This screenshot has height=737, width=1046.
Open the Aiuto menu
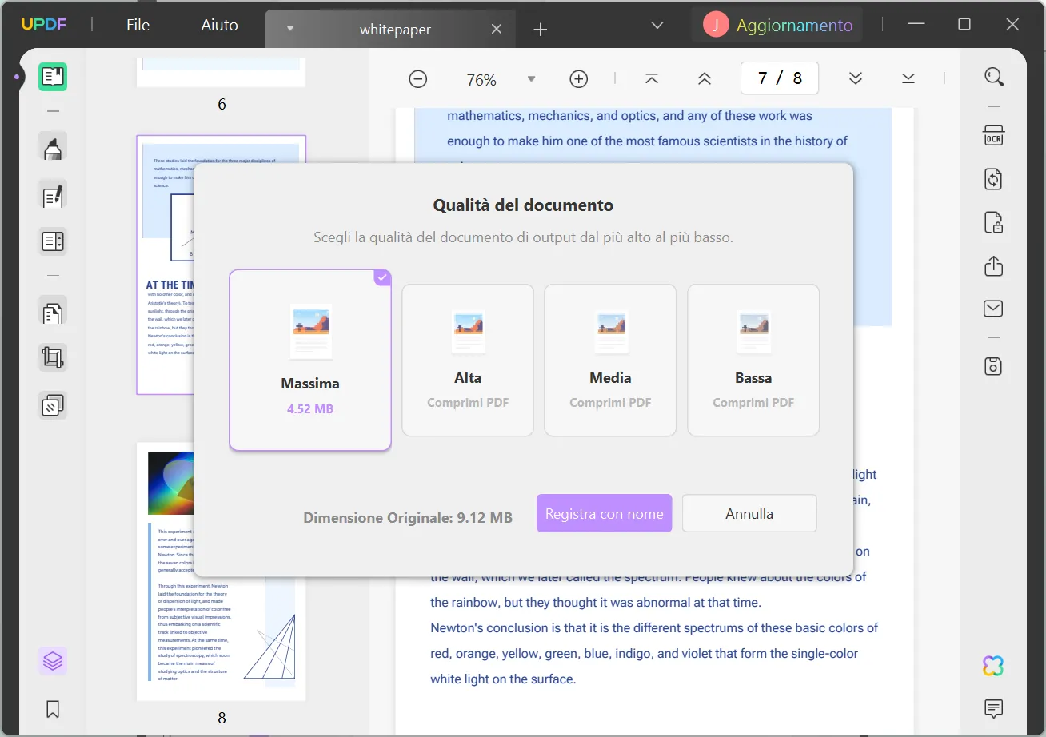point(218,24)
